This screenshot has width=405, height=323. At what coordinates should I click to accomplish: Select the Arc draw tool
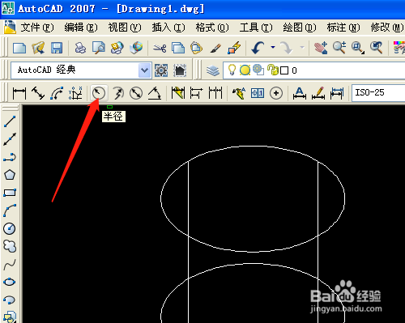point(10,210)
